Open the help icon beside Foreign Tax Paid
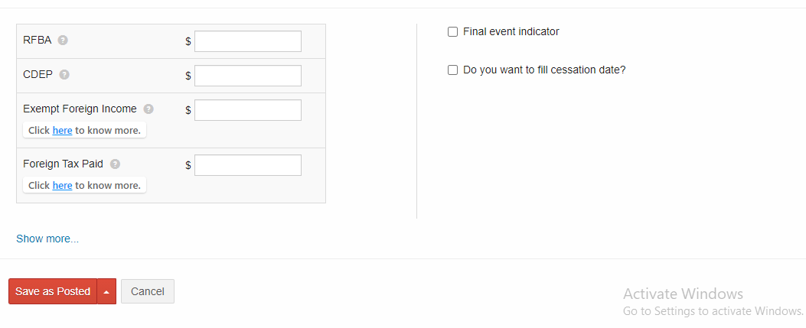806x328 pixels. click(115, 164)
